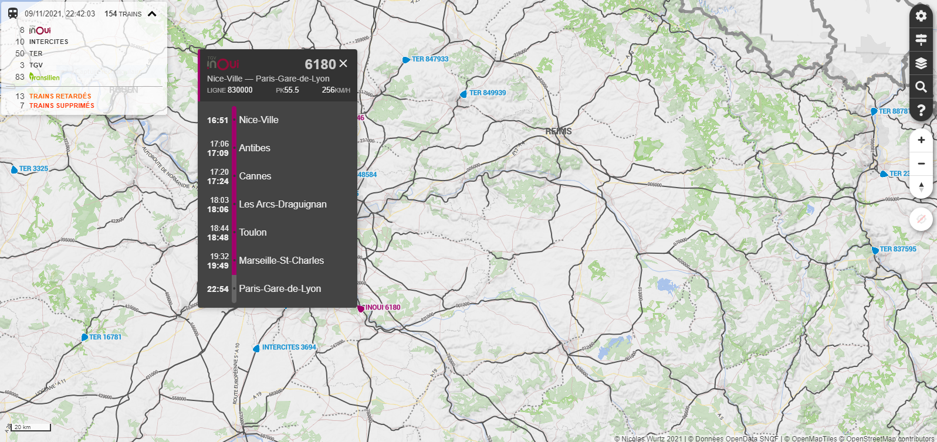This screenshot has width=937, height=442.
Task: Click the Nice-Ville — Paris-Gare-de-Lyon route title
Action: [x=268, y=79]
